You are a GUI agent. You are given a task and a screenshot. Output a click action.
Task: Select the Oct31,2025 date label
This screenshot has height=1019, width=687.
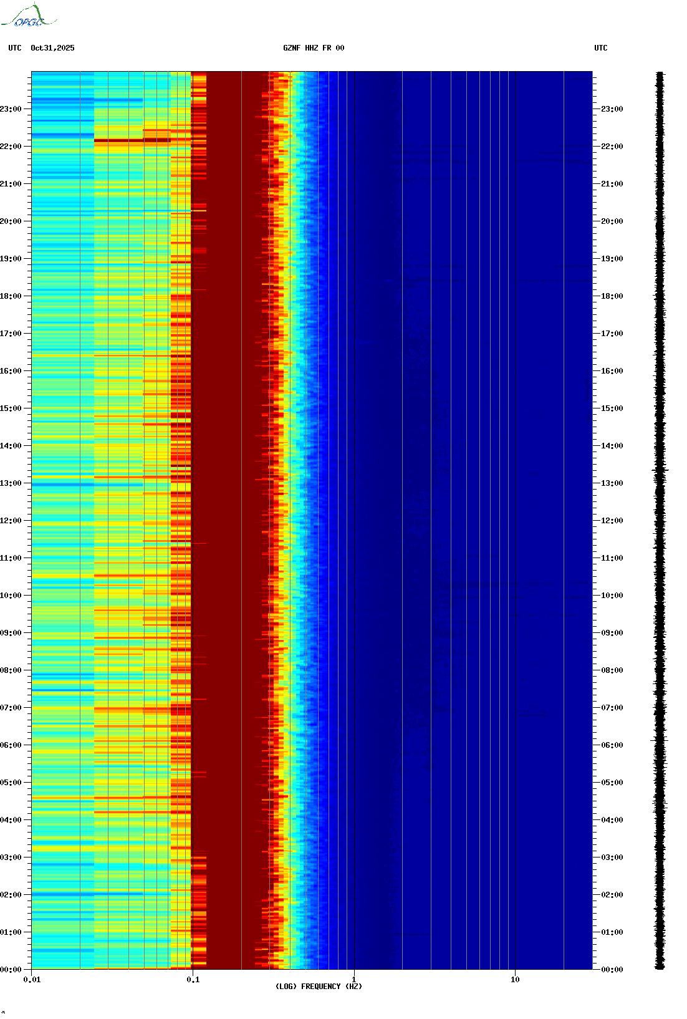pos(52,48)
